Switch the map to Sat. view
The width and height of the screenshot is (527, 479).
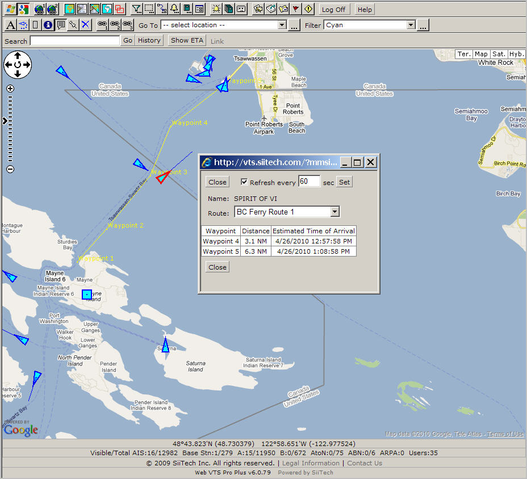point(499,54)
